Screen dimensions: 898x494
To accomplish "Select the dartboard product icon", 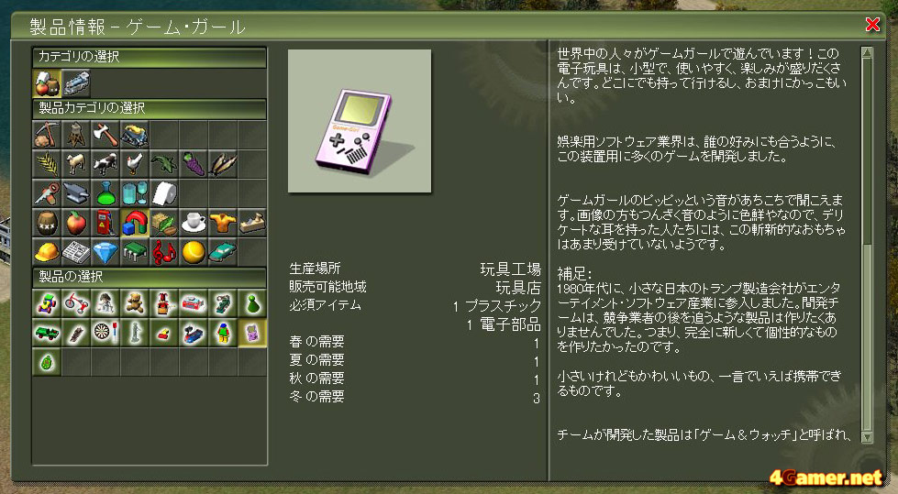I will 105,333.
